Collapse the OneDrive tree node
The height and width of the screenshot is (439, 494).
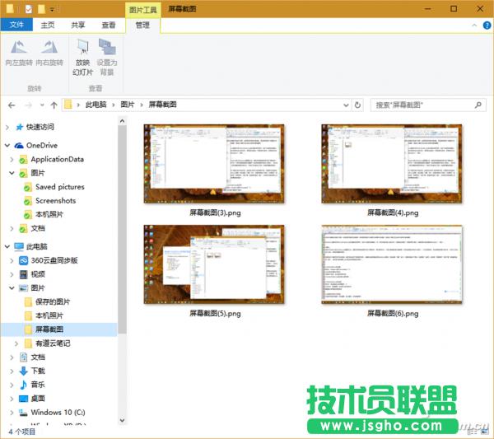coord(8,145)
